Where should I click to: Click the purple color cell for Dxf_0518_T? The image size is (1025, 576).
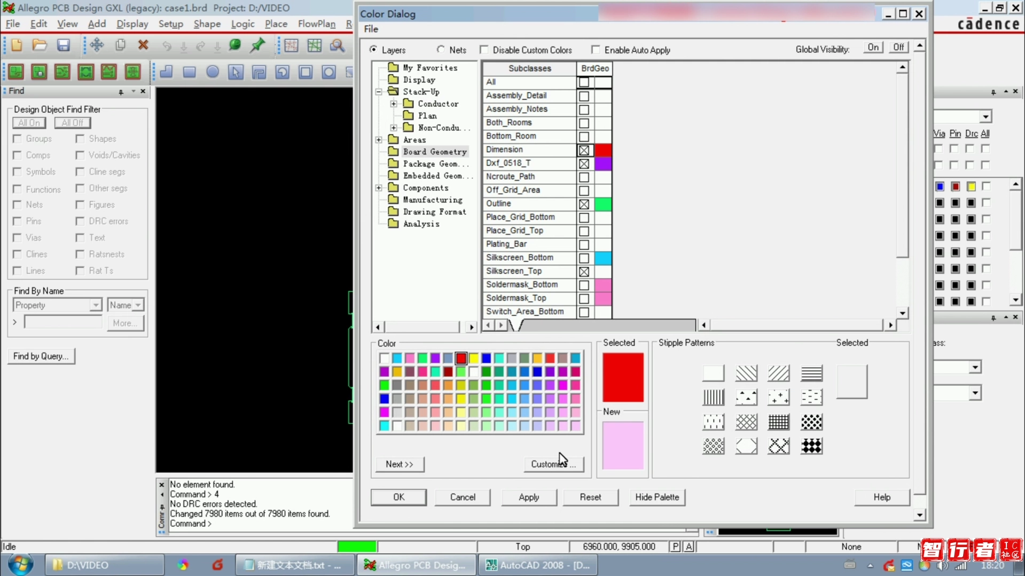pyautogui.click(x=603, y=164)
